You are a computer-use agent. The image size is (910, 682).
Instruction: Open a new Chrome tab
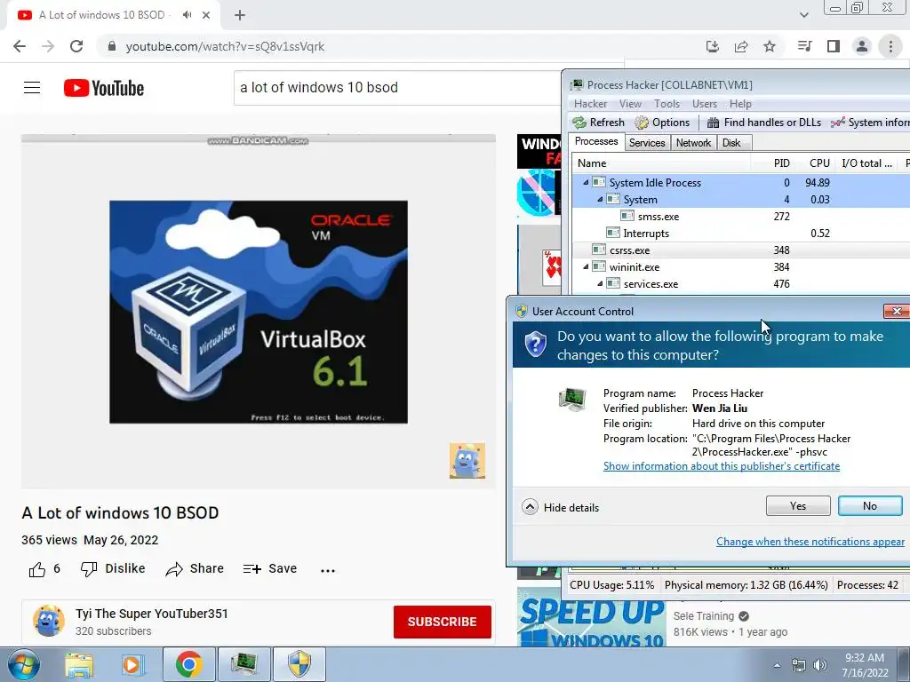240,15
